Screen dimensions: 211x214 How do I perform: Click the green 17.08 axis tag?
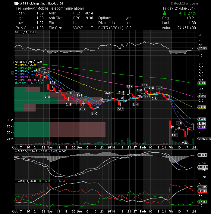click(202, 202)
